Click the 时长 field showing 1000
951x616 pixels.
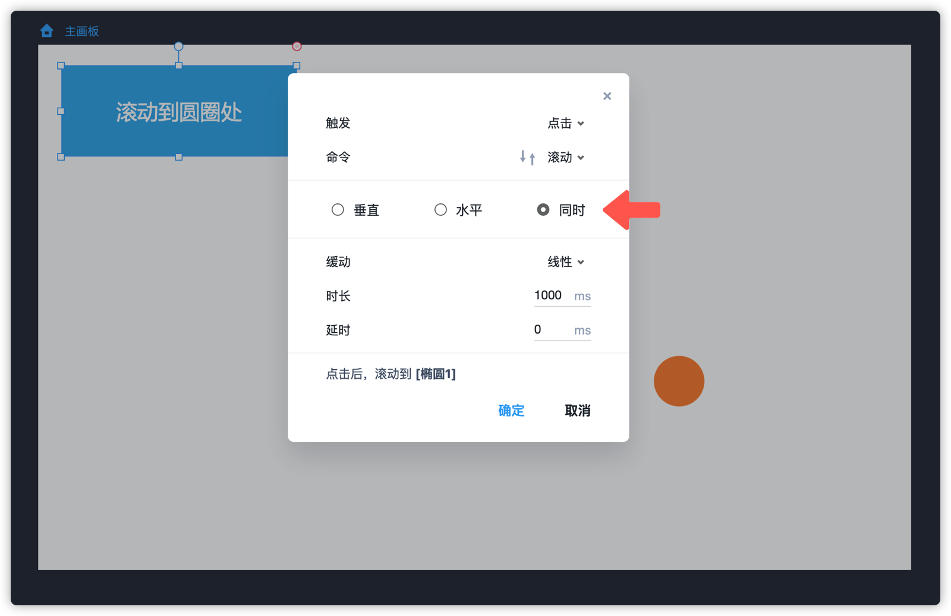(551, 296)
